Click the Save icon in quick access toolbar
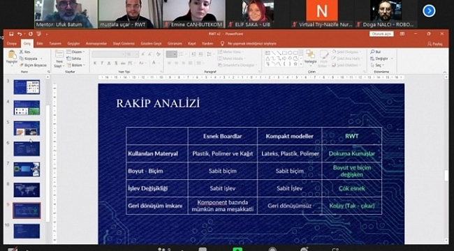This screenshot has width=454, height=251. pyautogui.click(x=11, y=34)
